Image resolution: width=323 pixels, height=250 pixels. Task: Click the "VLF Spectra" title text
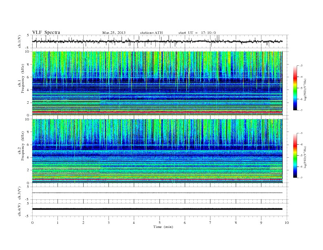[x=46, y=32]
